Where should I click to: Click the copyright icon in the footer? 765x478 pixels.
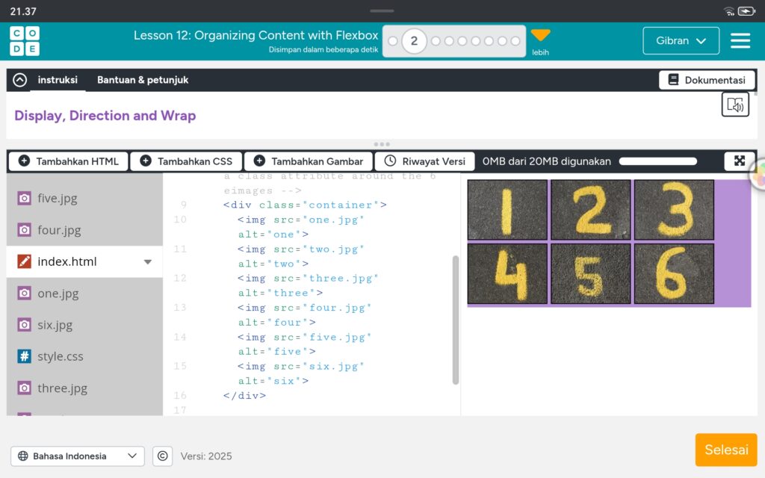click(162, 456)
